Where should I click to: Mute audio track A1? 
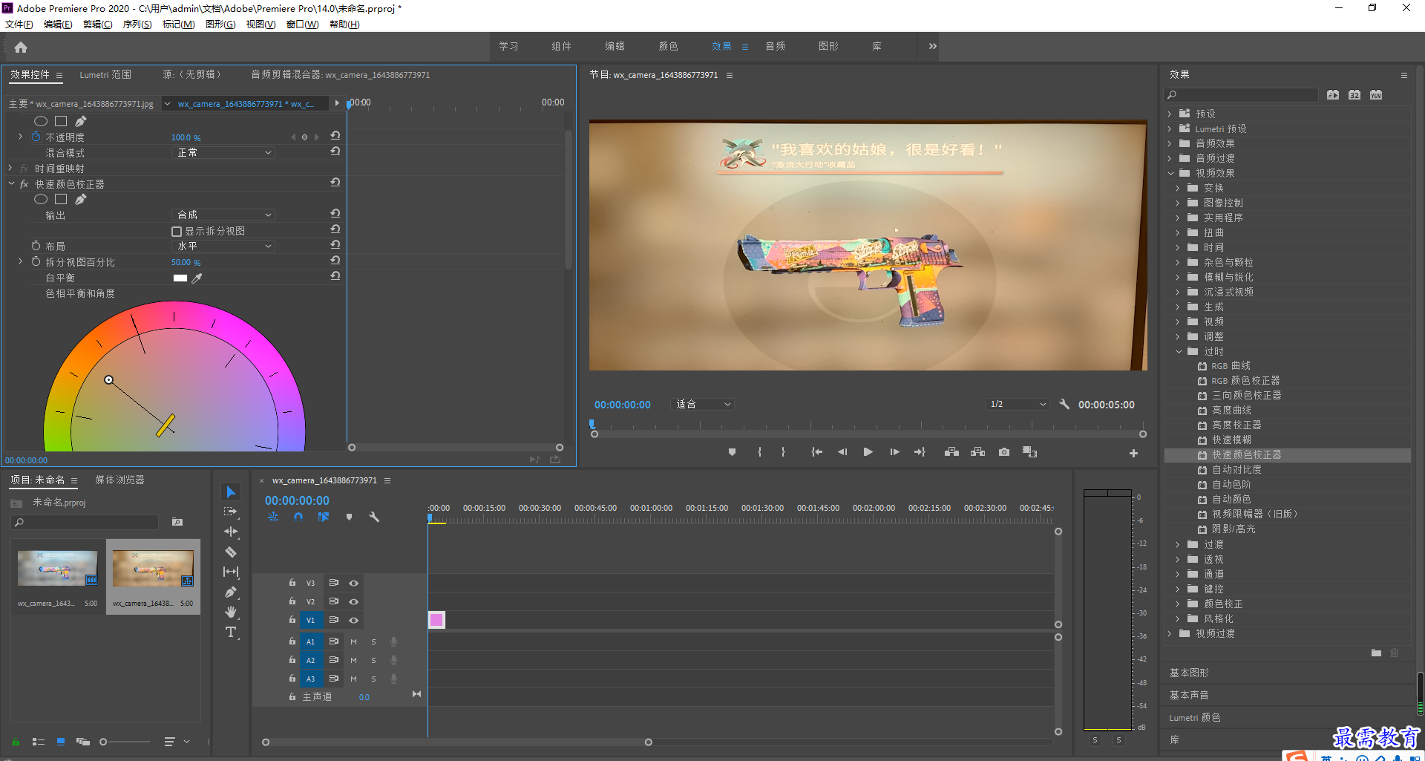353,641
